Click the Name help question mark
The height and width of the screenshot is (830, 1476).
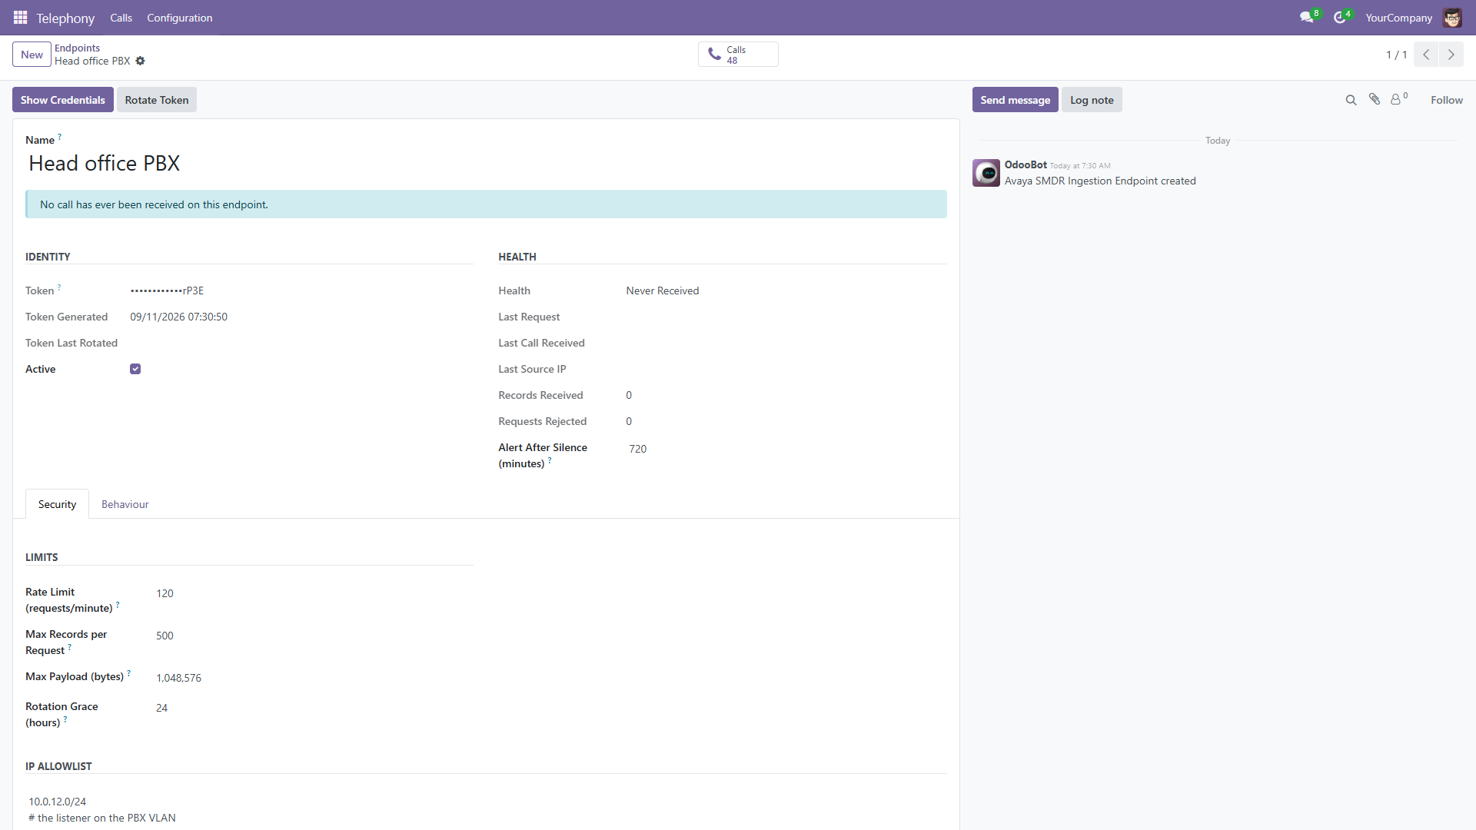(60, 137)
